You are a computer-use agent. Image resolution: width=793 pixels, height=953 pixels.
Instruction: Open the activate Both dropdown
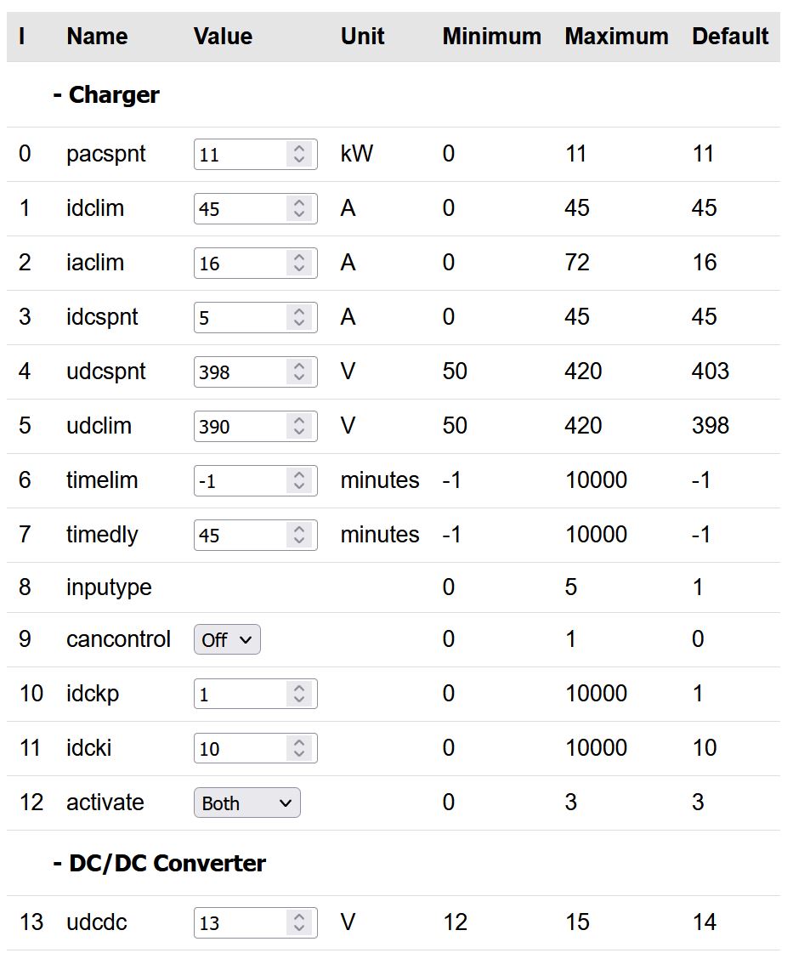coord(246,803)
